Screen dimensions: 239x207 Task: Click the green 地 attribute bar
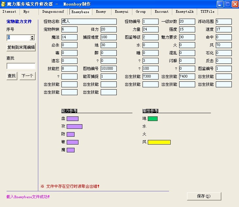(x=153, y=119)
